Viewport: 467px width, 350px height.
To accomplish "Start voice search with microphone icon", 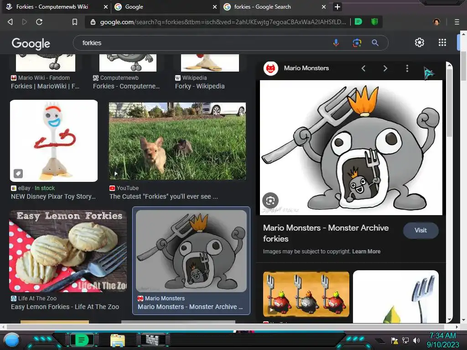I will [x=336, y=43].
